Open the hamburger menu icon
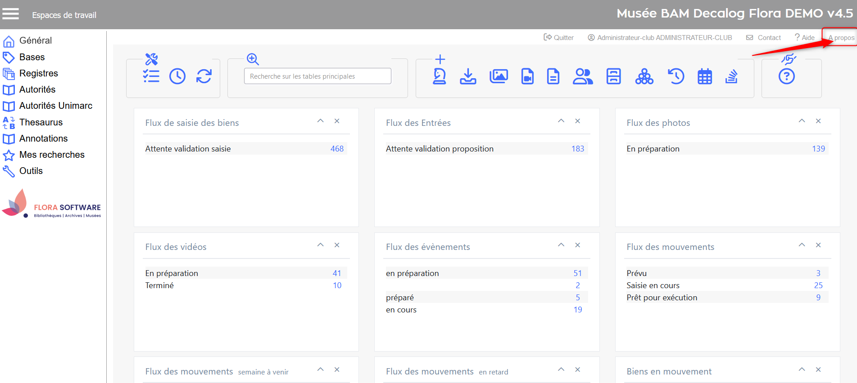Screen dimensions: 857x383 point(11,14)
